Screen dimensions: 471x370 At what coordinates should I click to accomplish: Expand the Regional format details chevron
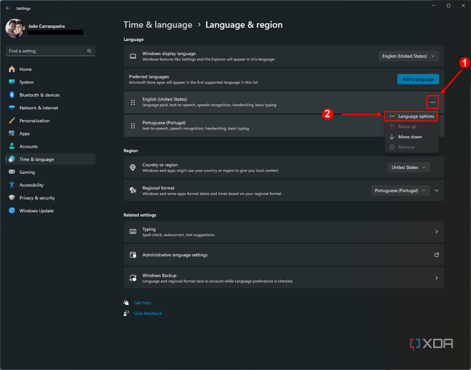[x=436, y=190]
